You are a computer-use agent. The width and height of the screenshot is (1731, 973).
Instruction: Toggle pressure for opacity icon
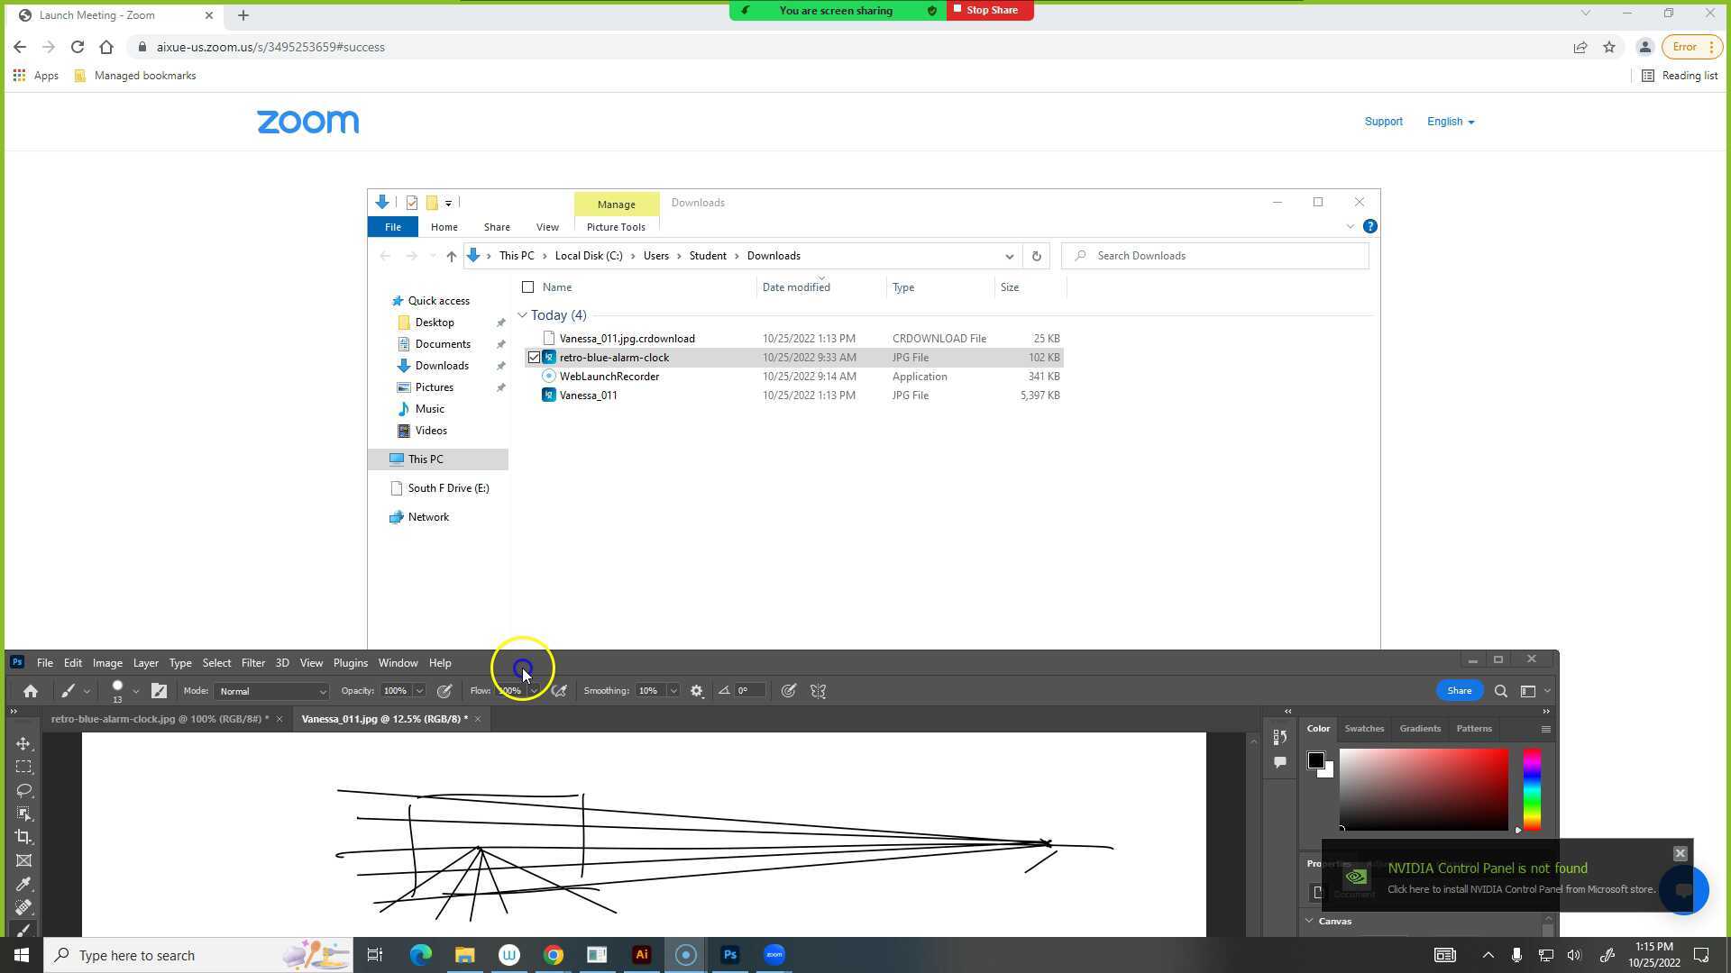tap(444, 691)
